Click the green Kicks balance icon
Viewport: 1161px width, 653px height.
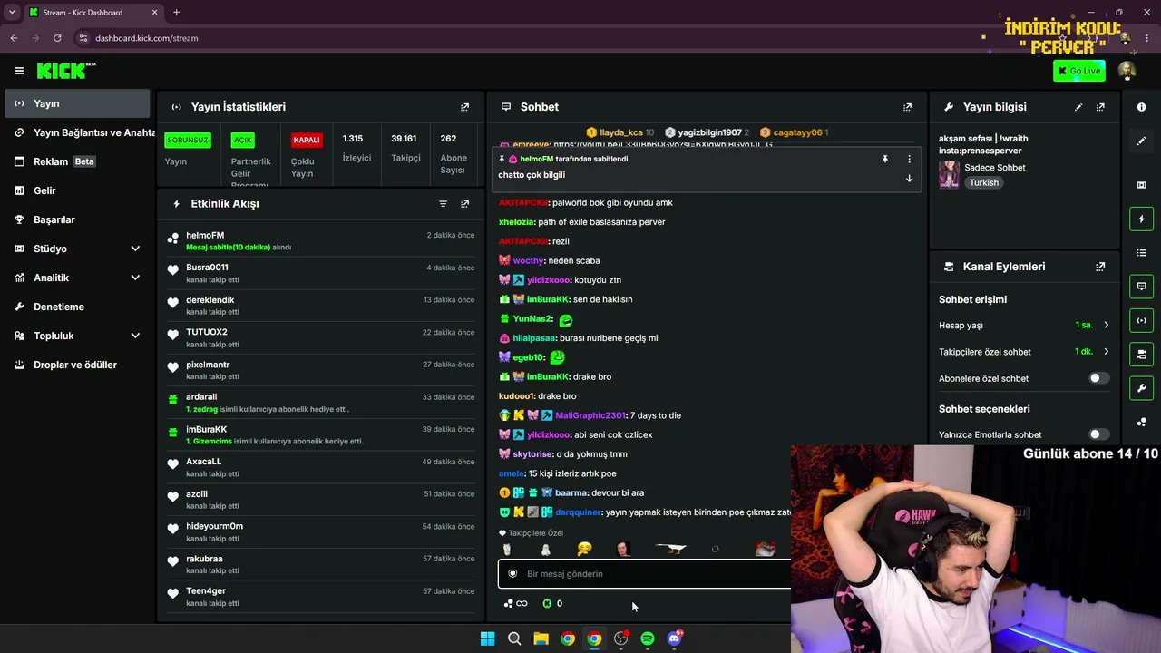[547, 604]
